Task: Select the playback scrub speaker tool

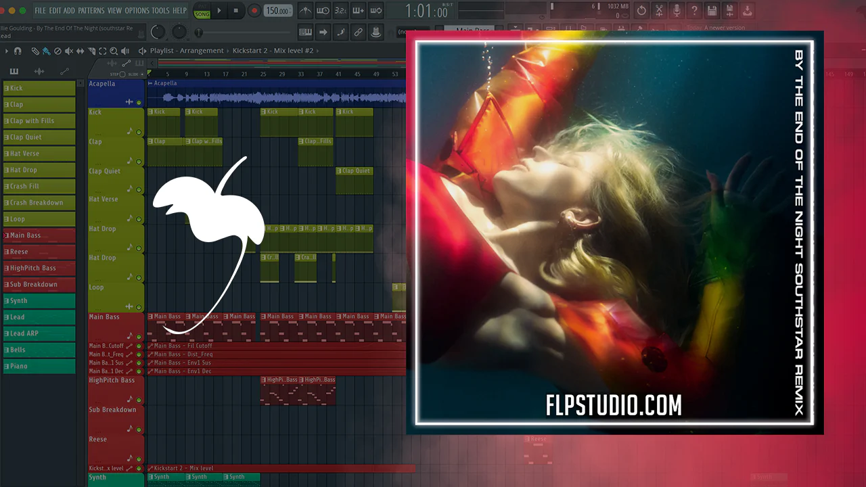Action: click(125, 51)
